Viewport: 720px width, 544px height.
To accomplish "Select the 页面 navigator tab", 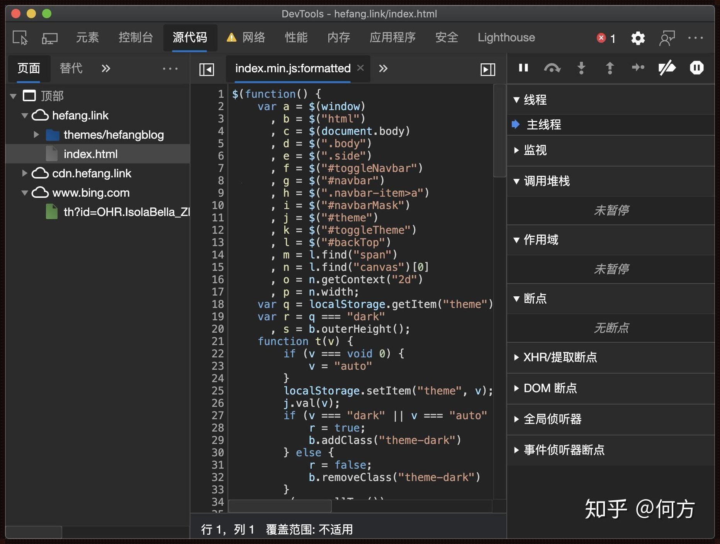I will tap(29, 69).
